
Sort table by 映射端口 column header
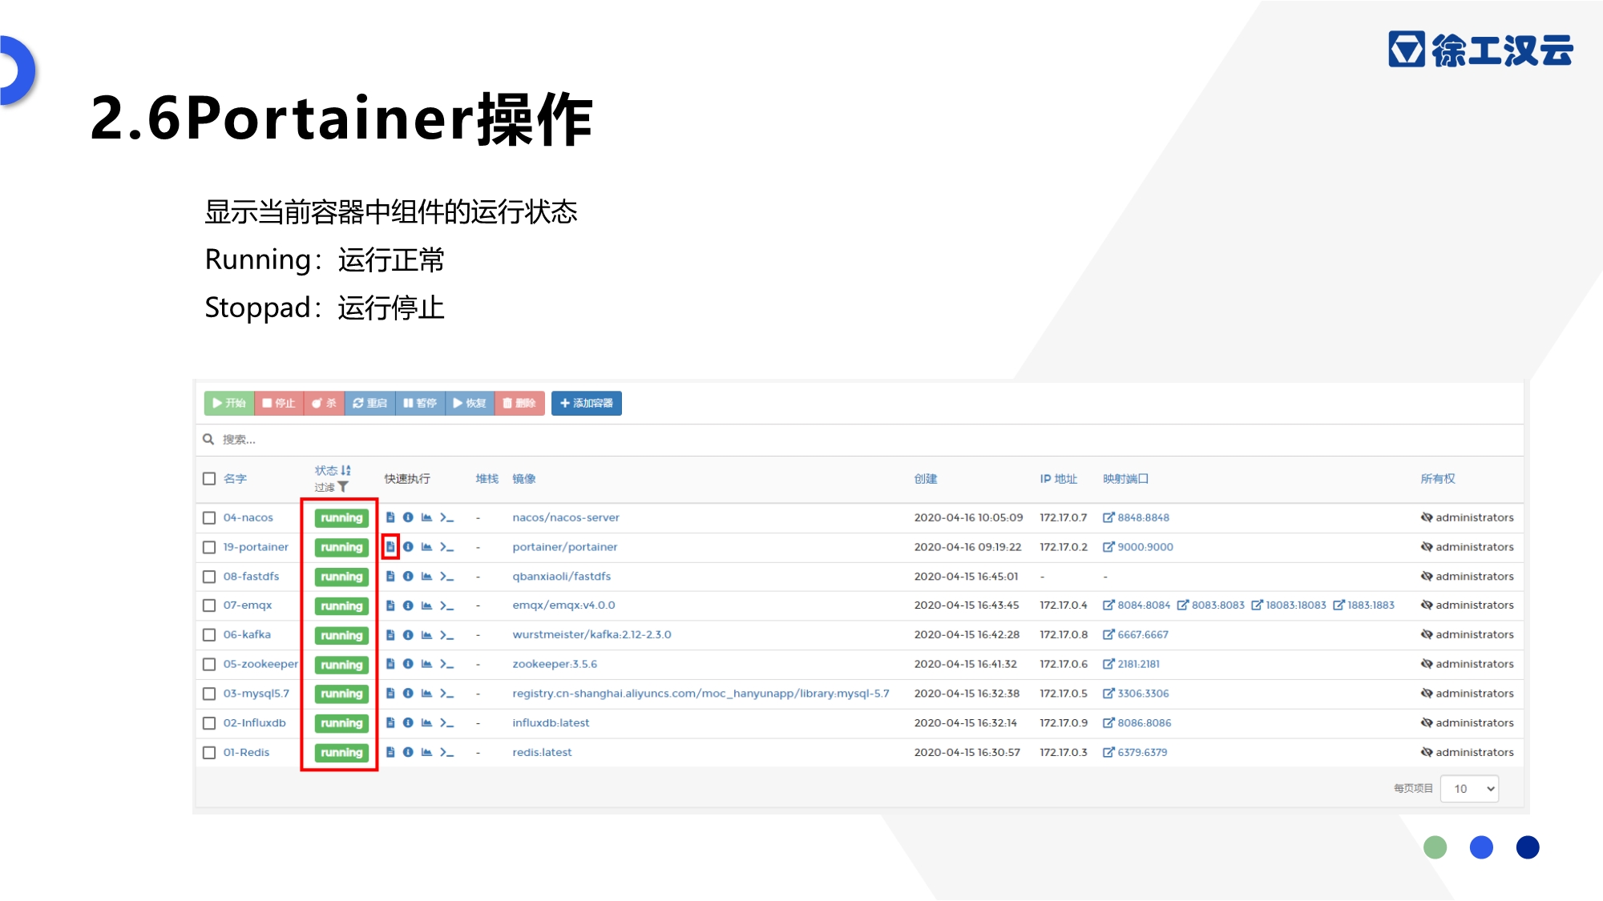point(1125,479)
